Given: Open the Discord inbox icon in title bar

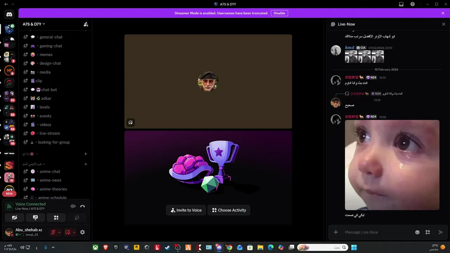Looking at the screenshot, I should tap(401, 4).
